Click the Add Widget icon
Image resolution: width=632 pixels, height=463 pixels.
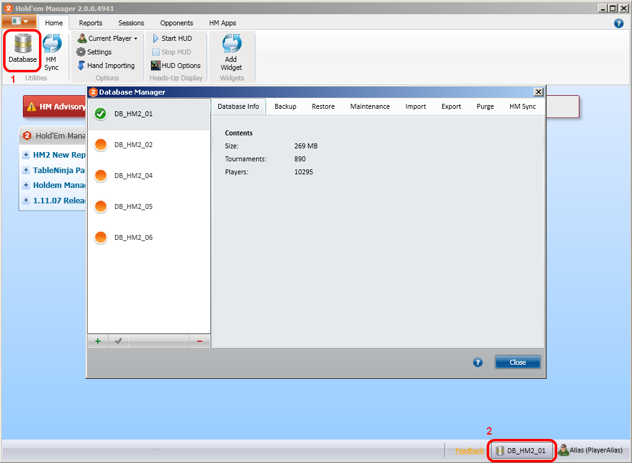(231, 53)
